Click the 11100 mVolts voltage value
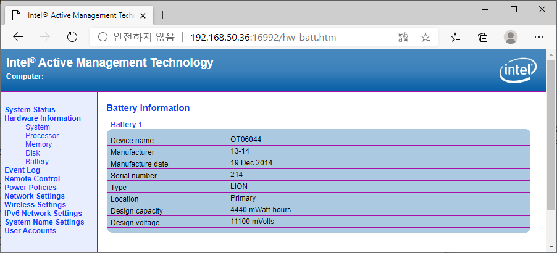 [x=252, y=222]
